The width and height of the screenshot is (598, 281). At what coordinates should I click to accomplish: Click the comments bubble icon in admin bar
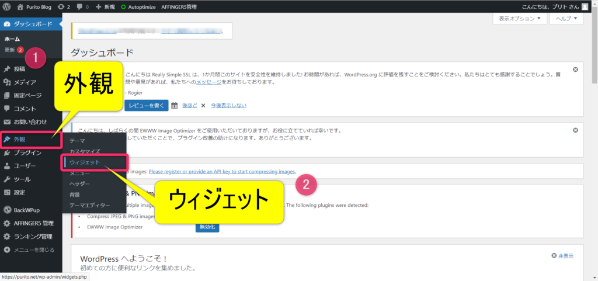[82, 7]
